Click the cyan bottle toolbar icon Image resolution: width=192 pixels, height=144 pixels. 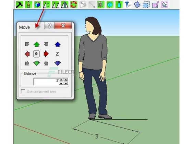(119, 5)
